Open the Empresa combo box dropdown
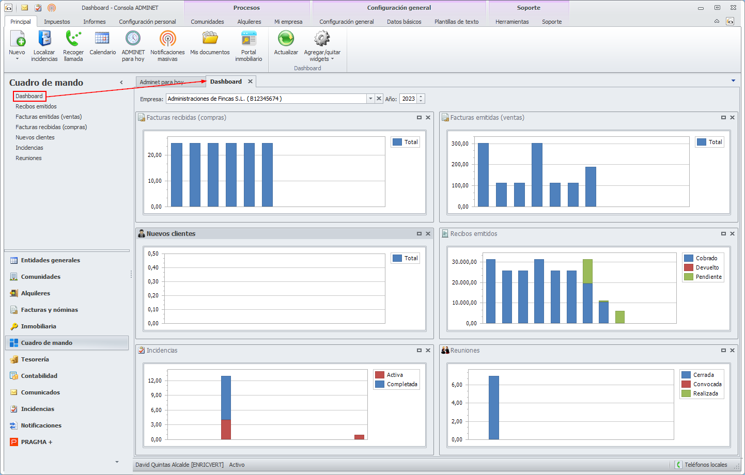The height and width of the screenshot is (475, 745). tap(370, 99)
